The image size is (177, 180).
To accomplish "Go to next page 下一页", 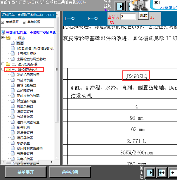I will pyautogui.click(x=92, y=18).
